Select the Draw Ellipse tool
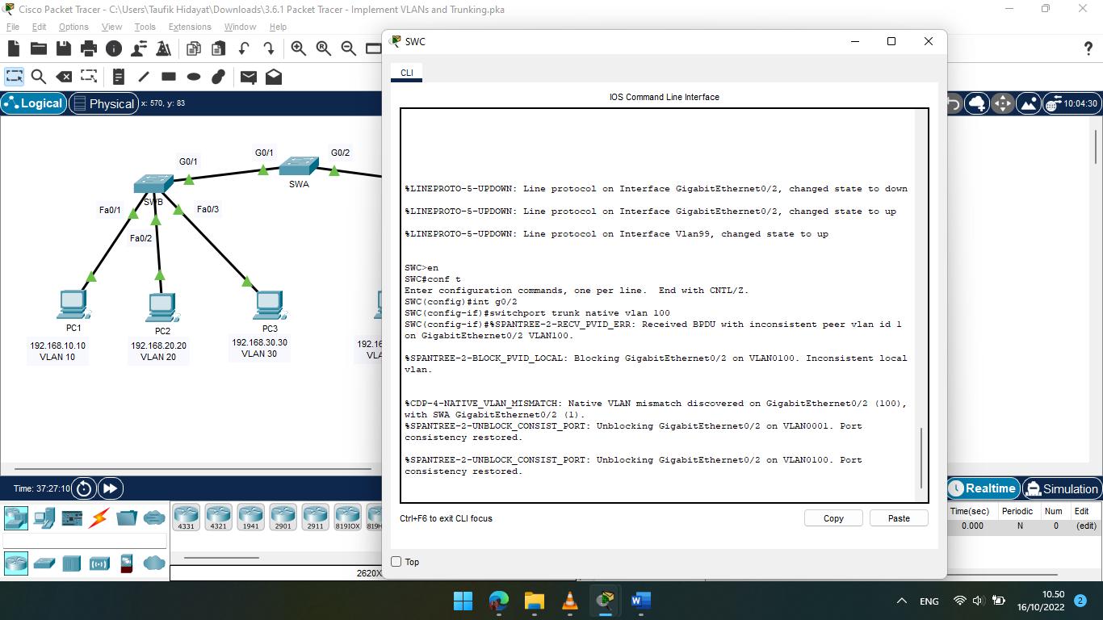This screenshot has width=1103, height=620. [194, 77]
